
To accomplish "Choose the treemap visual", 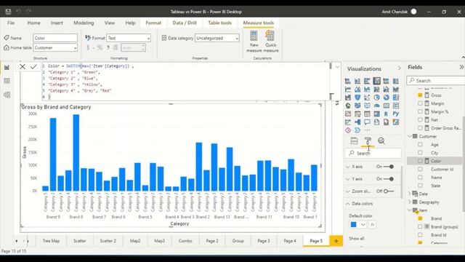I will 395,98.
